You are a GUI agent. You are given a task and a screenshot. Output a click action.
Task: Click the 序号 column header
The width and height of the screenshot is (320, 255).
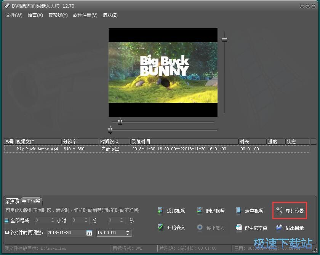pyautogui.click(x=9, y=142)
